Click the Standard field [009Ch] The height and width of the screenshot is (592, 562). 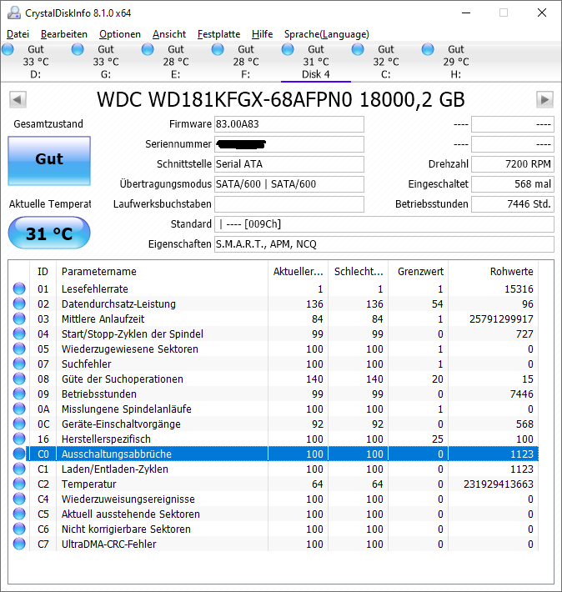click(384, 224)
